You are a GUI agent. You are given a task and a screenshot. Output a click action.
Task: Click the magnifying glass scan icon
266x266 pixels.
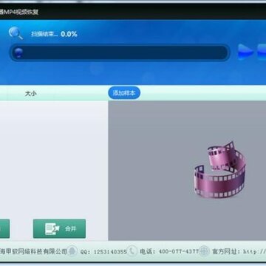[x=16, y=33]
